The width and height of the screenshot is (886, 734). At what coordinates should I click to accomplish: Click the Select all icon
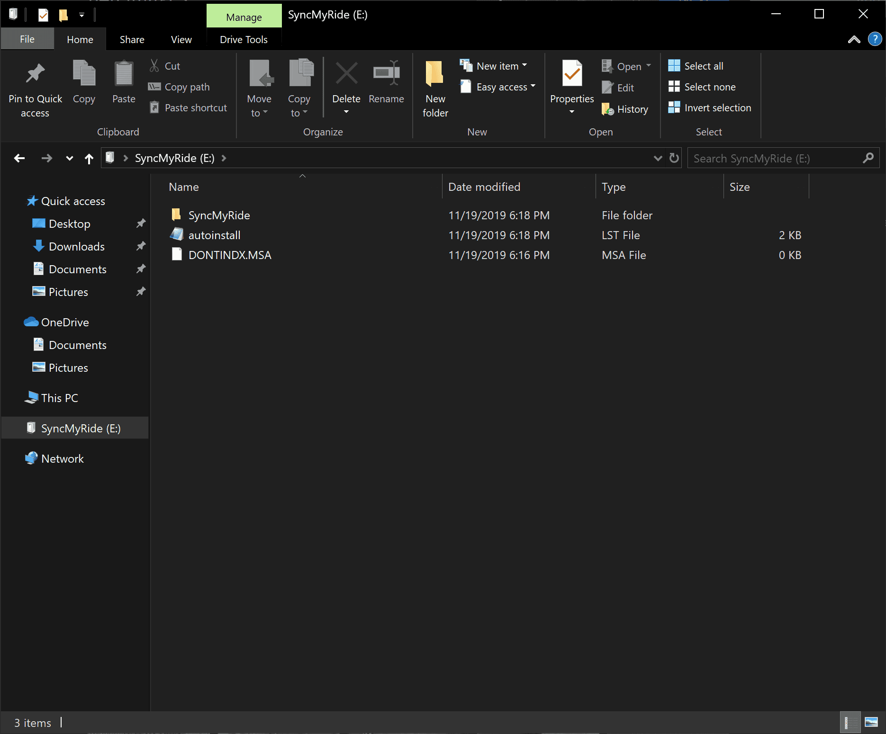click(674, 66)
